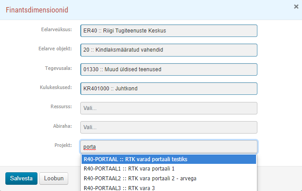Click the Loobun button
Viewport: 302px width, 191px height.
point(54,179)
